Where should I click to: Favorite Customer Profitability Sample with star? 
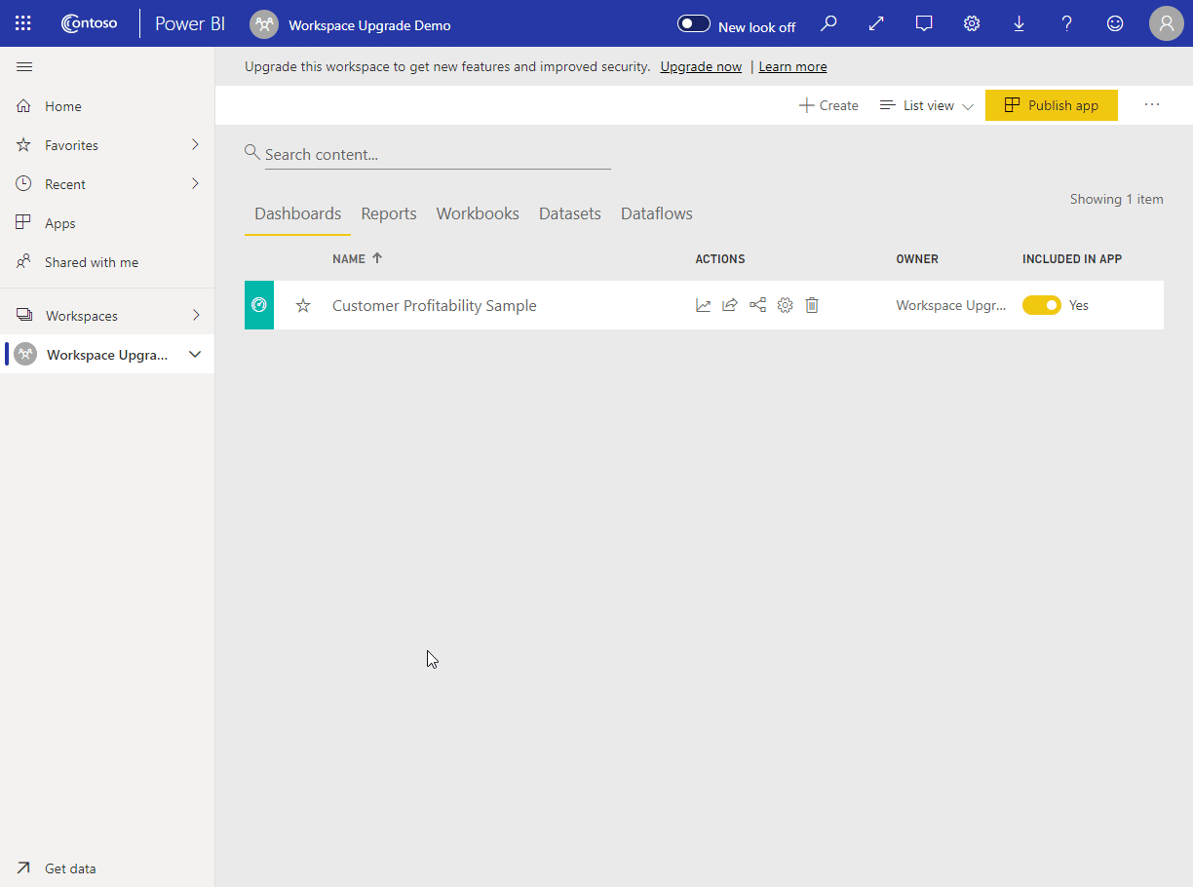point(303,305)
